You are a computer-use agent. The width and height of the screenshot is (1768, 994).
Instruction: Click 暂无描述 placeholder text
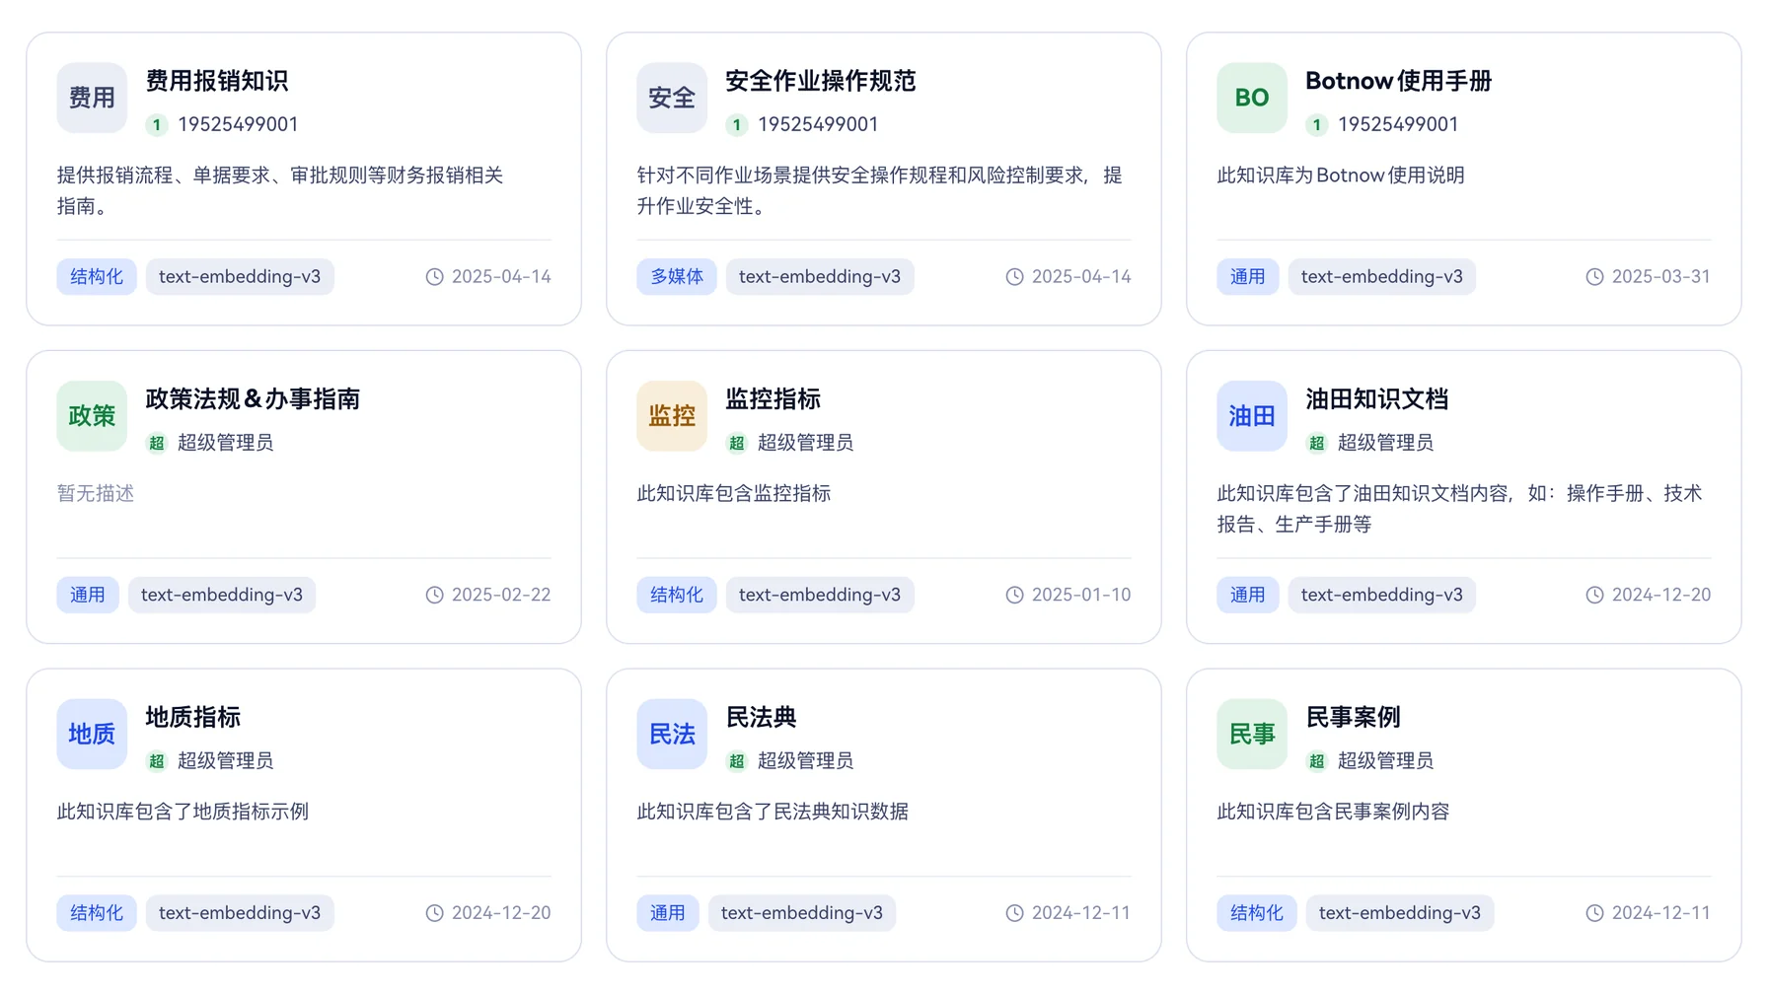(96, 493)
